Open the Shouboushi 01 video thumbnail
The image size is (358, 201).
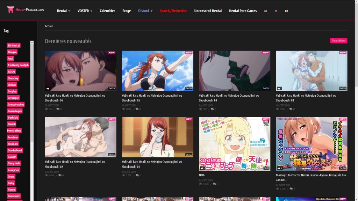(x=158, y=137)
